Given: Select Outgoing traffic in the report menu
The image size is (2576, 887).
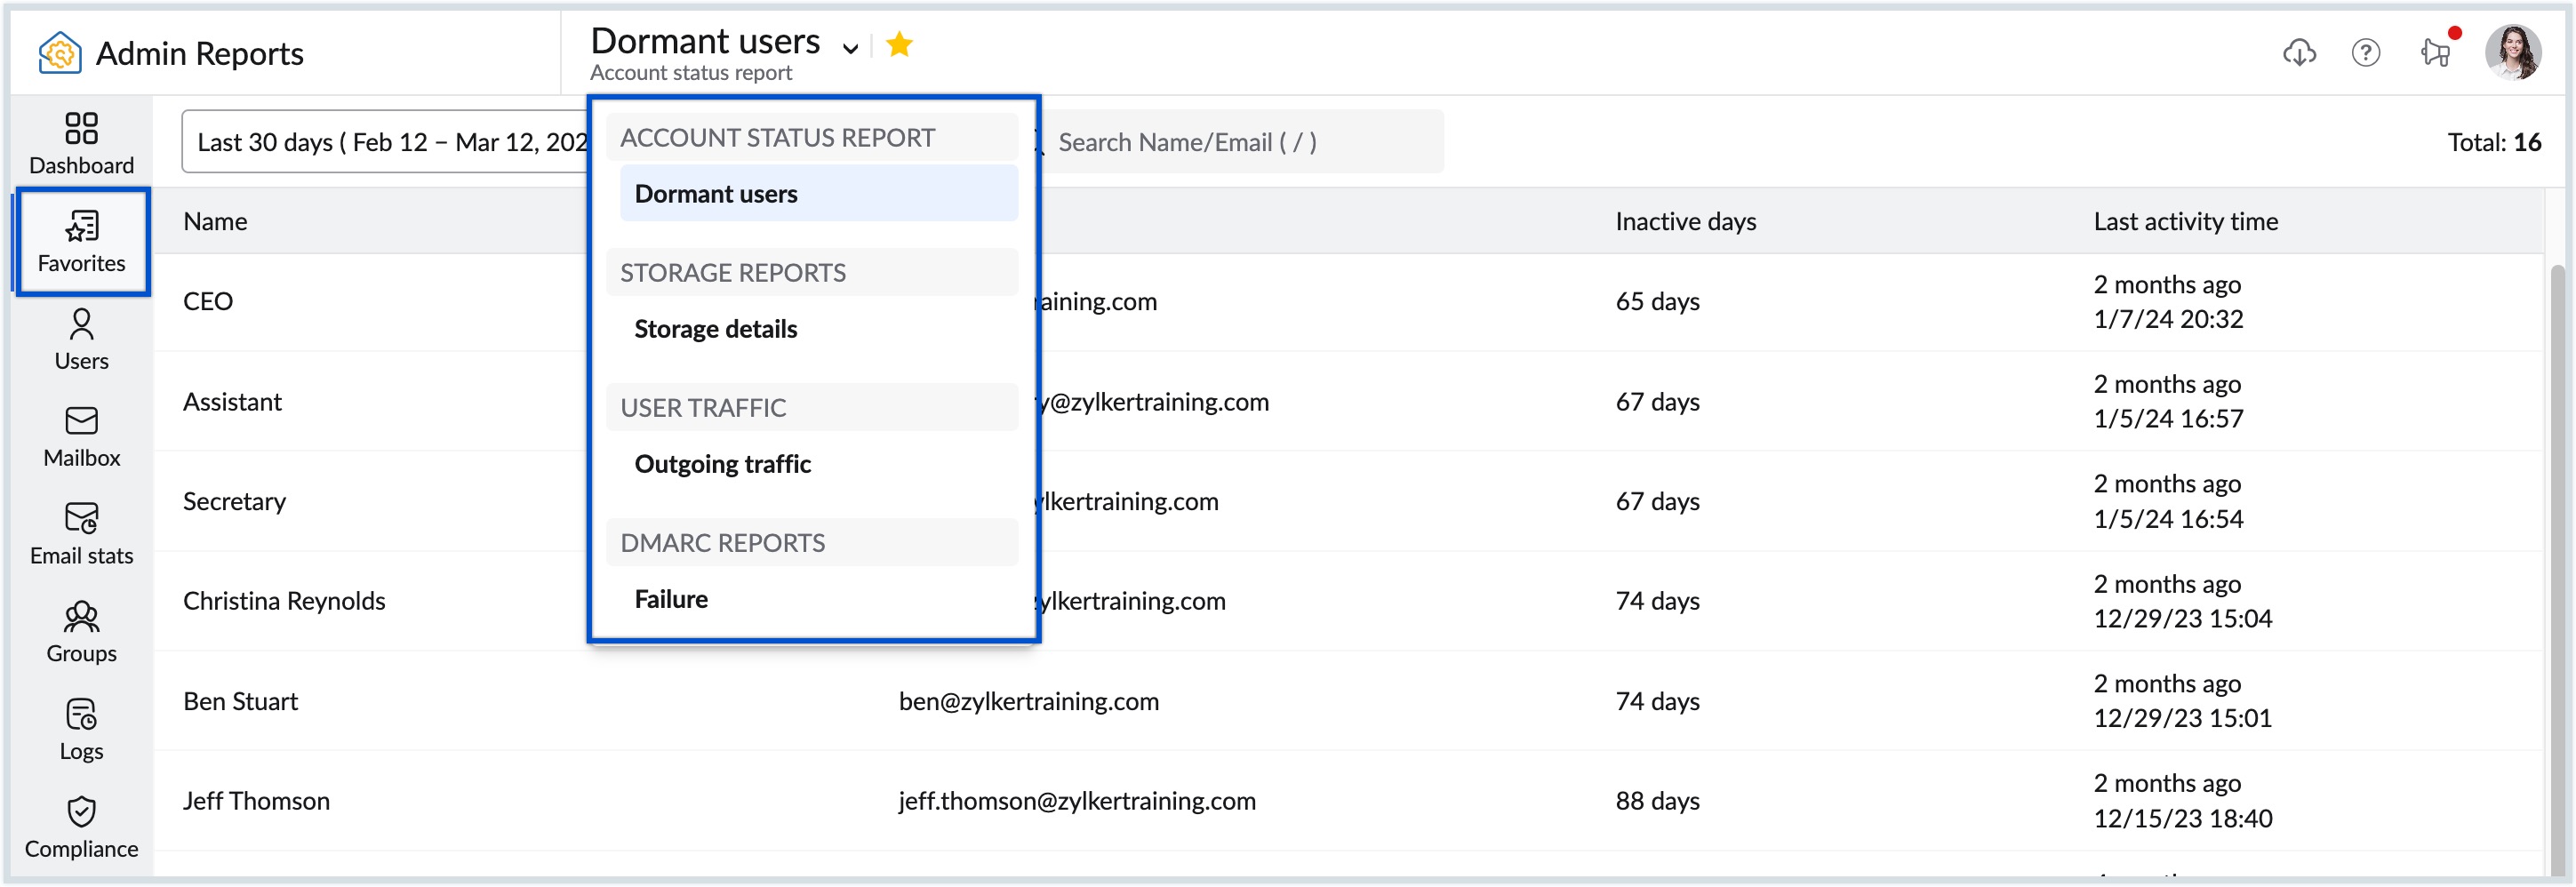Looking at the screenshot, I should point(818,463).
